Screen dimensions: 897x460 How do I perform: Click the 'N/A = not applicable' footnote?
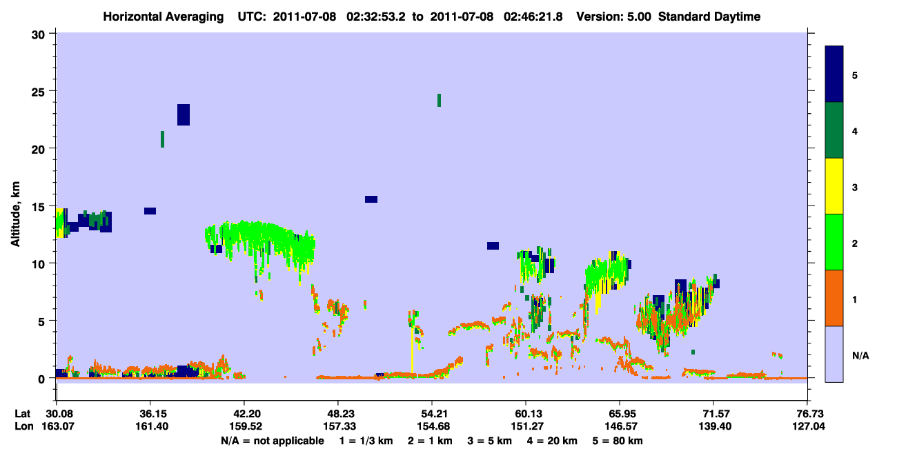273,441
